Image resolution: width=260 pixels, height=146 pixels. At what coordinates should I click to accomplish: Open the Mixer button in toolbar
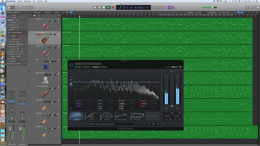(x=28, y=8)
